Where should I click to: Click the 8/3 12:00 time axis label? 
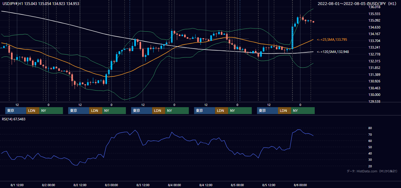[143, 185]
